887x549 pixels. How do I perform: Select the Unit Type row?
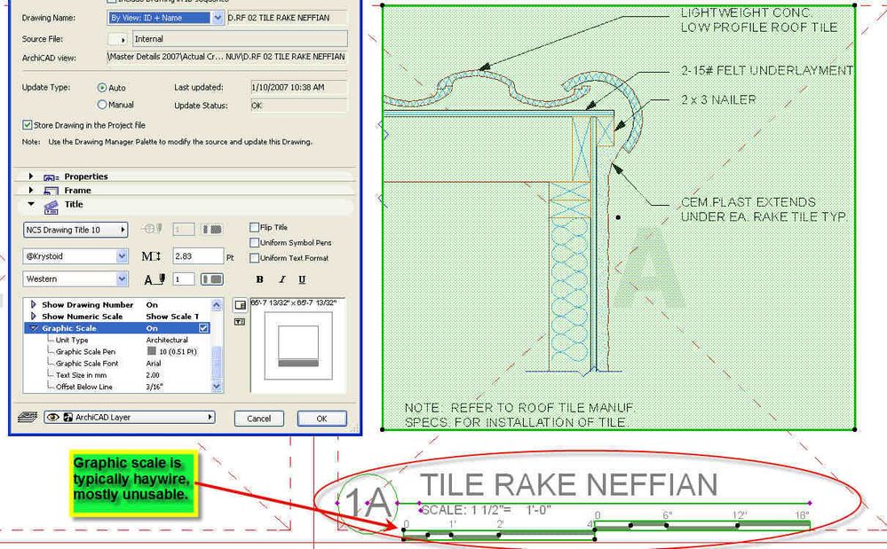coord(116,340)
